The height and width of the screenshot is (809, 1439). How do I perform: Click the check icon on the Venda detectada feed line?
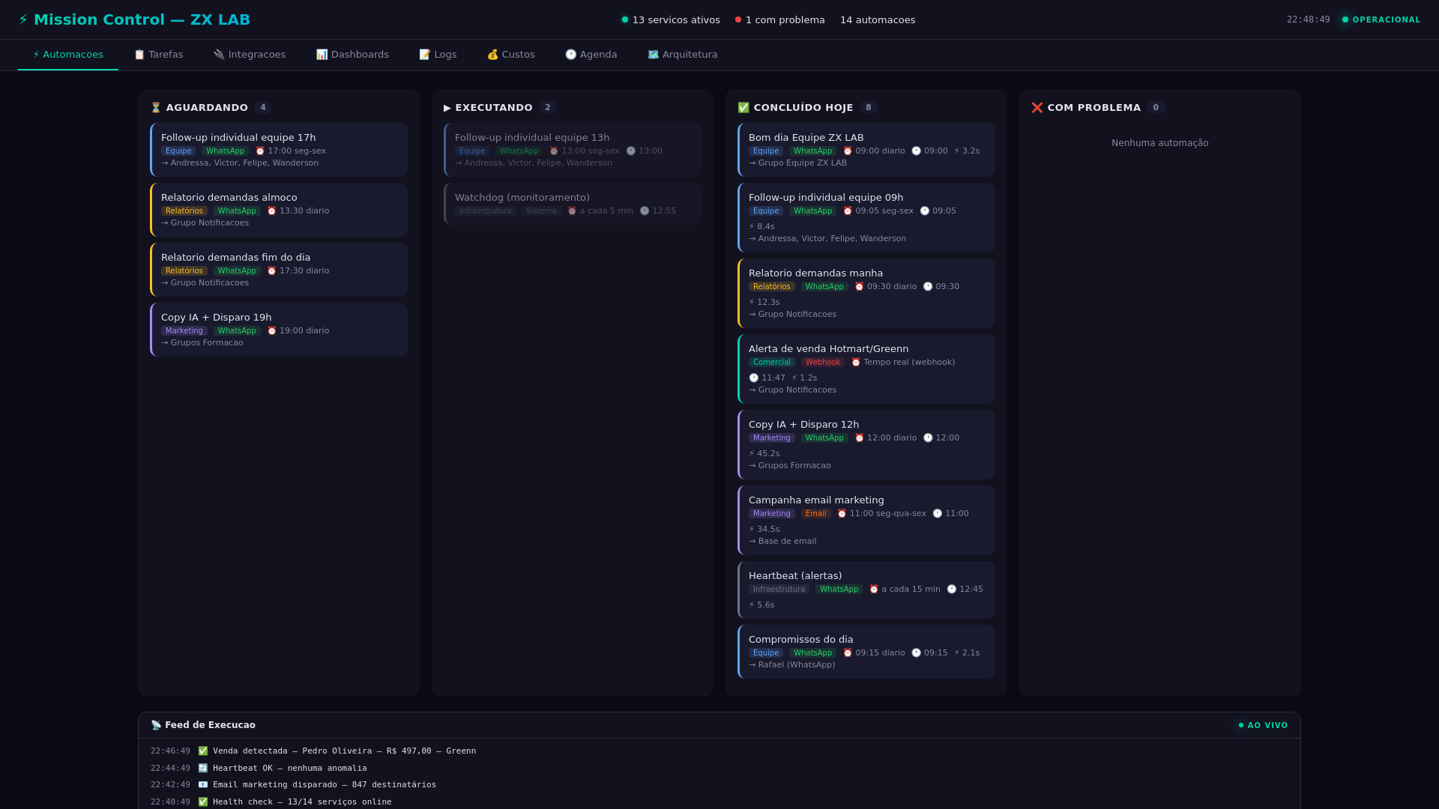[203, 751]
